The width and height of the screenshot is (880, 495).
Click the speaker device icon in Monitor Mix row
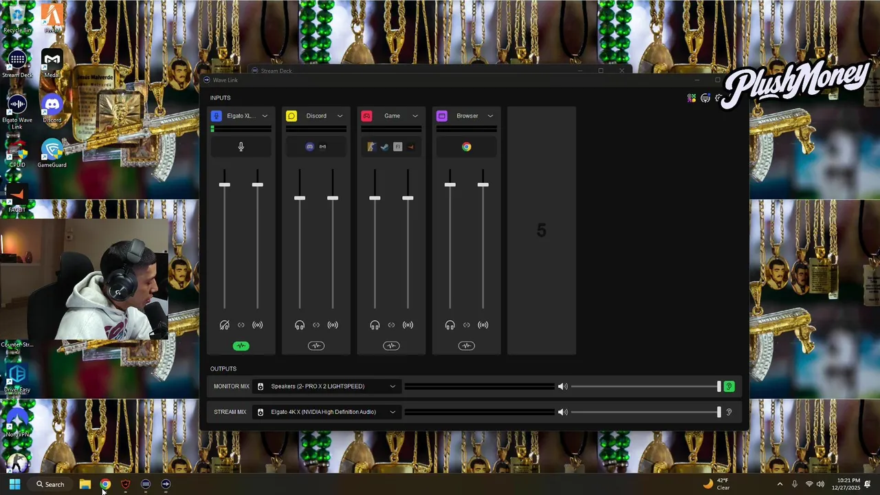260,386
